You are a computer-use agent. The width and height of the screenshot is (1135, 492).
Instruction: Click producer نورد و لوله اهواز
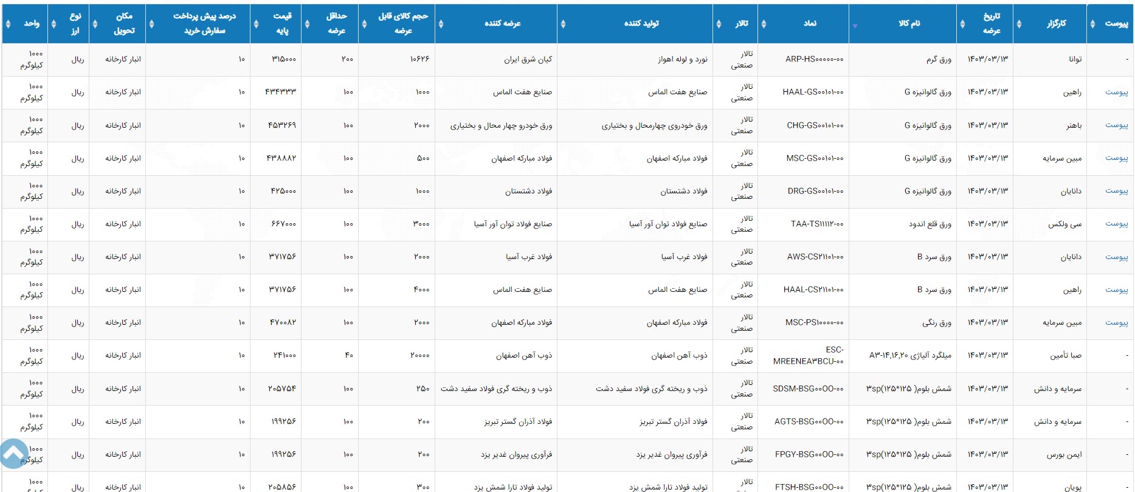(x=682, y=60)
